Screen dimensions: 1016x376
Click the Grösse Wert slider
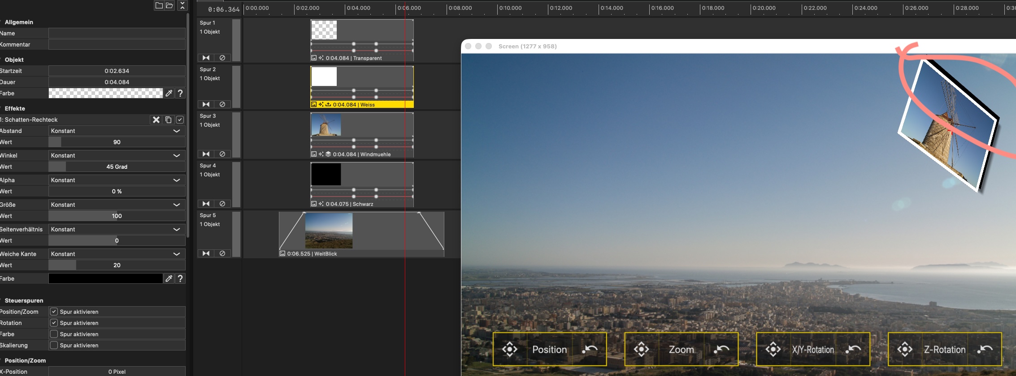point(117,216)
